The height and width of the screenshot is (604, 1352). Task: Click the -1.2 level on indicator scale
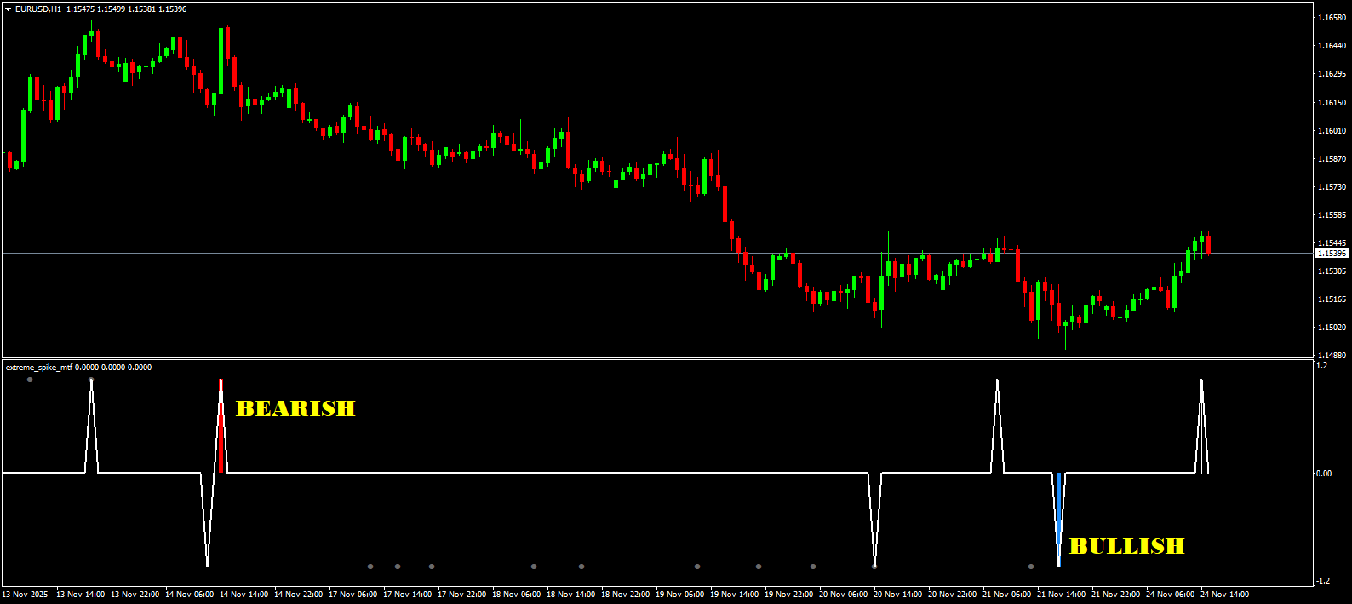coord(1322,581)
